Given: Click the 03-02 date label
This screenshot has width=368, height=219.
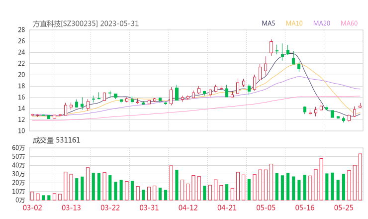Looking at the screenshot, I should coord(32,208).
